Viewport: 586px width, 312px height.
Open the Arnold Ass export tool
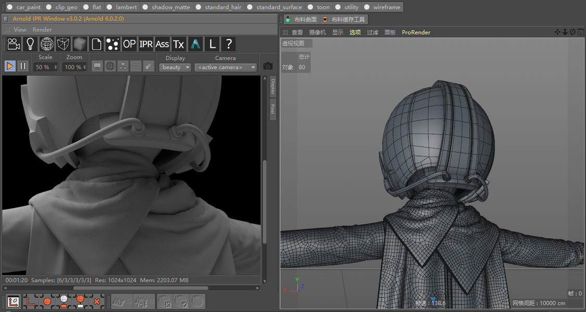pyautogui.click(x=162, y=44)
